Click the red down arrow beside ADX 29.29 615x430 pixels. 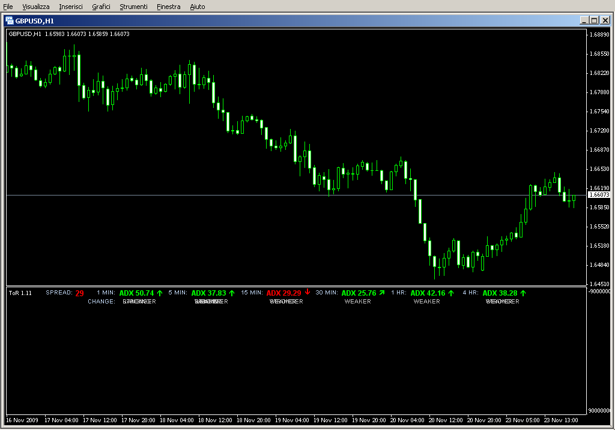307,293
